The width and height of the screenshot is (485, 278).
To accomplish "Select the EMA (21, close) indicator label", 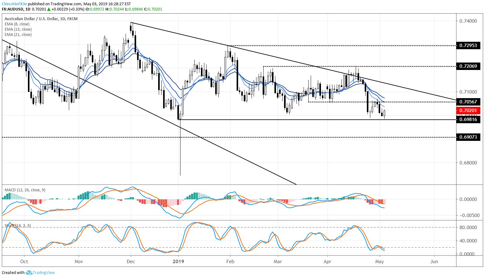I will [18, 35].
